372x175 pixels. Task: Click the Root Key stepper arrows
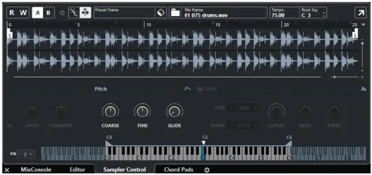point(324,15)
